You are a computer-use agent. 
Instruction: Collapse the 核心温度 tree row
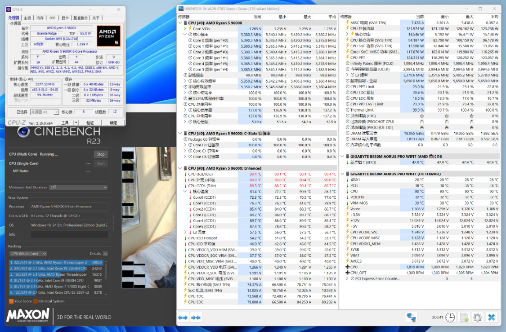click(185, 192)
